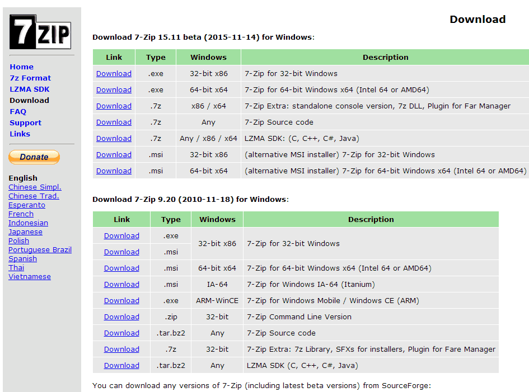529x392 pixels.
Task: Choose the Polish language link
Action: 19,240
